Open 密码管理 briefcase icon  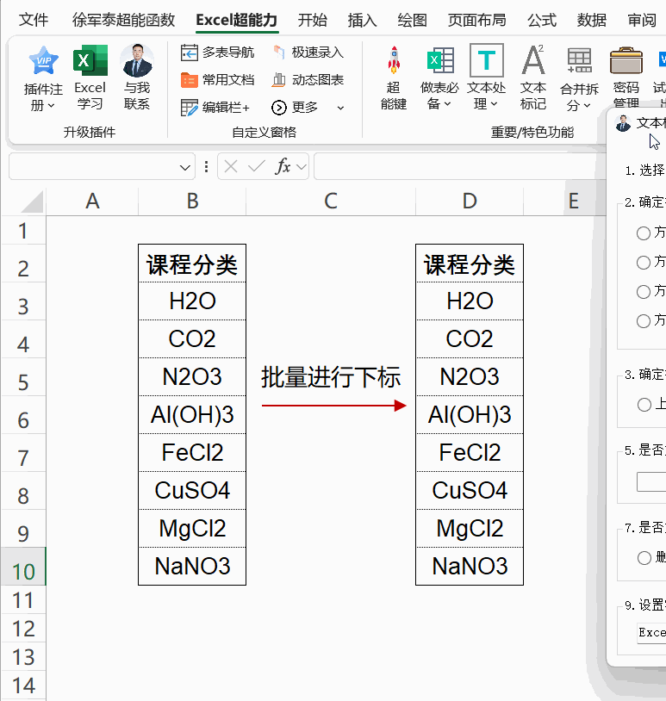click(x=626, y=60)
